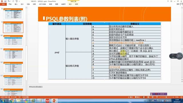
Task: Open the undo history dropdown arrow
Action: tap(10, 1)
